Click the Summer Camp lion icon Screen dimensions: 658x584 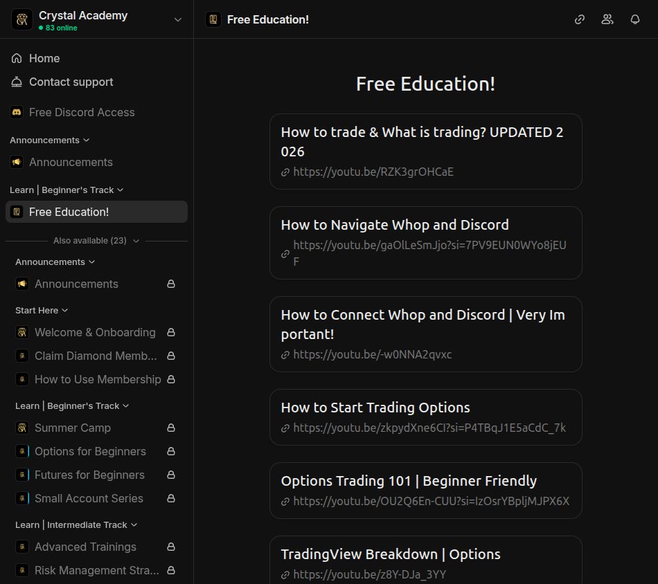(x=22, y=428)
